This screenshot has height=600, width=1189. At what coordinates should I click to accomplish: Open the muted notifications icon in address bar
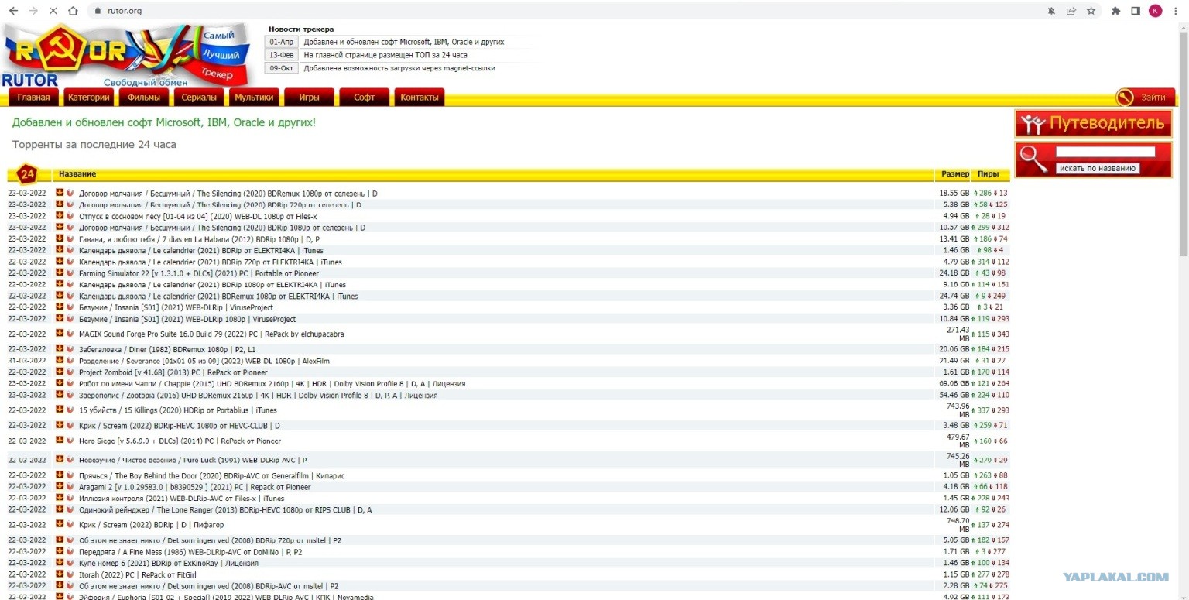(1051, 11)
